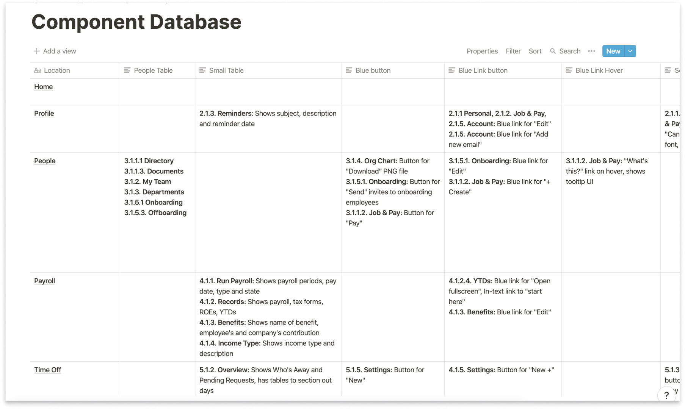Open the Properties menu
Viewport: 685px width, 409px height.
[x=482, y=51]
